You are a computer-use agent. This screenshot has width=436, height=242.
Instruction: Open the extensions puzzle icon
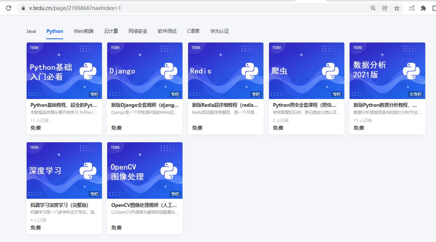[x=423, y=8]
